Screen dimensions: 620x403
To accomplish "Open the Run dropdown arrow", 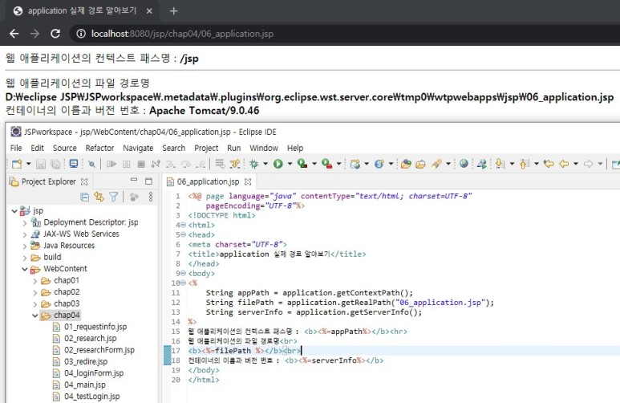I will [290, 164].
